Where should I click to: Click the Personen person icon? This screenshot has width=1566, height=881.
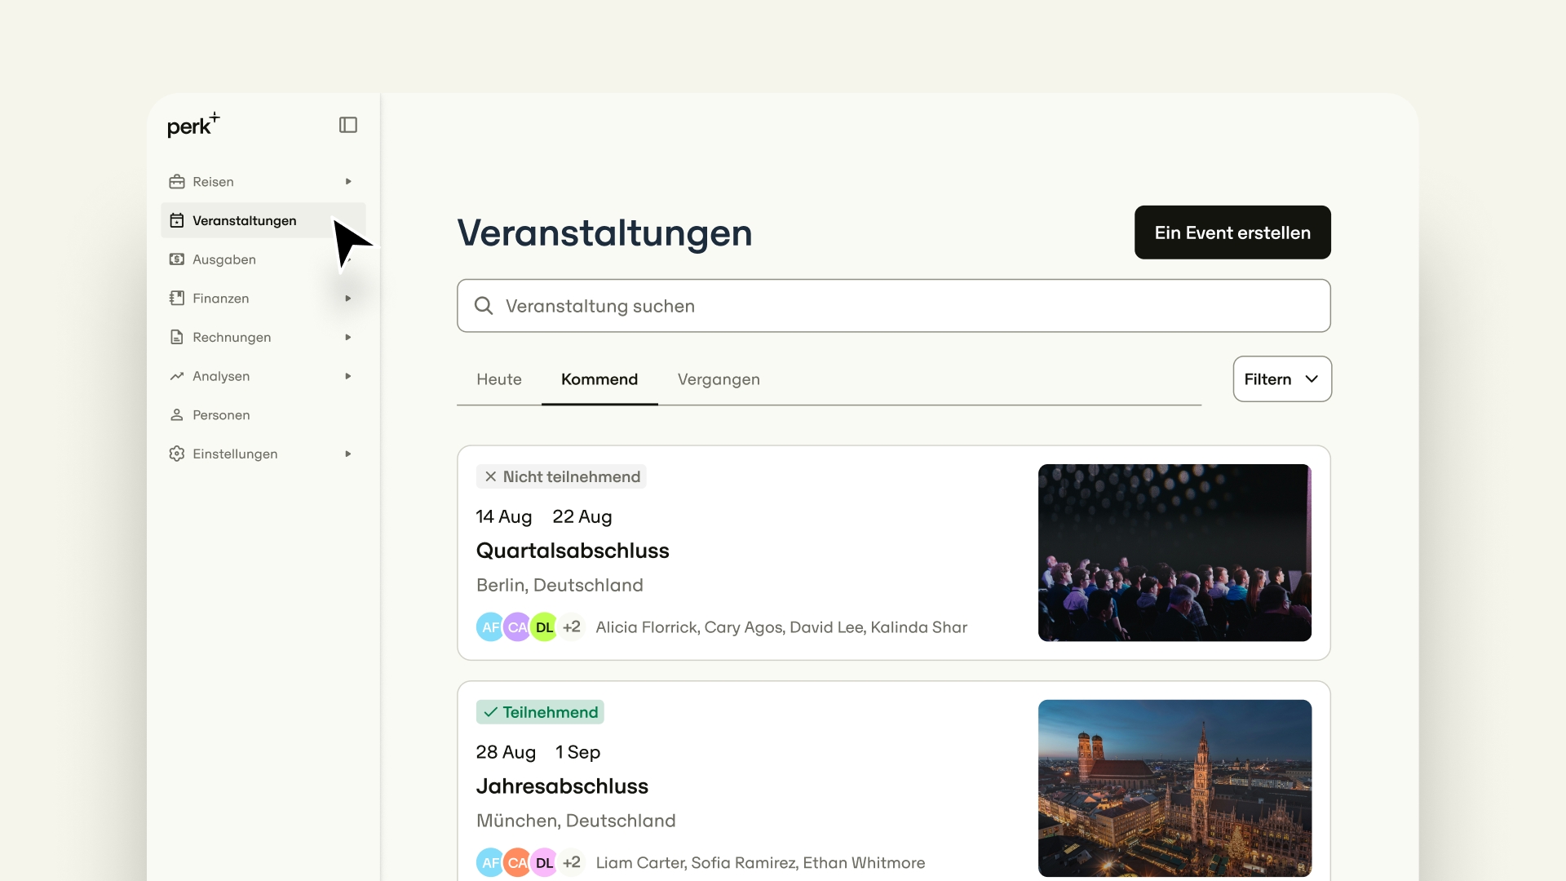[177, 415]
